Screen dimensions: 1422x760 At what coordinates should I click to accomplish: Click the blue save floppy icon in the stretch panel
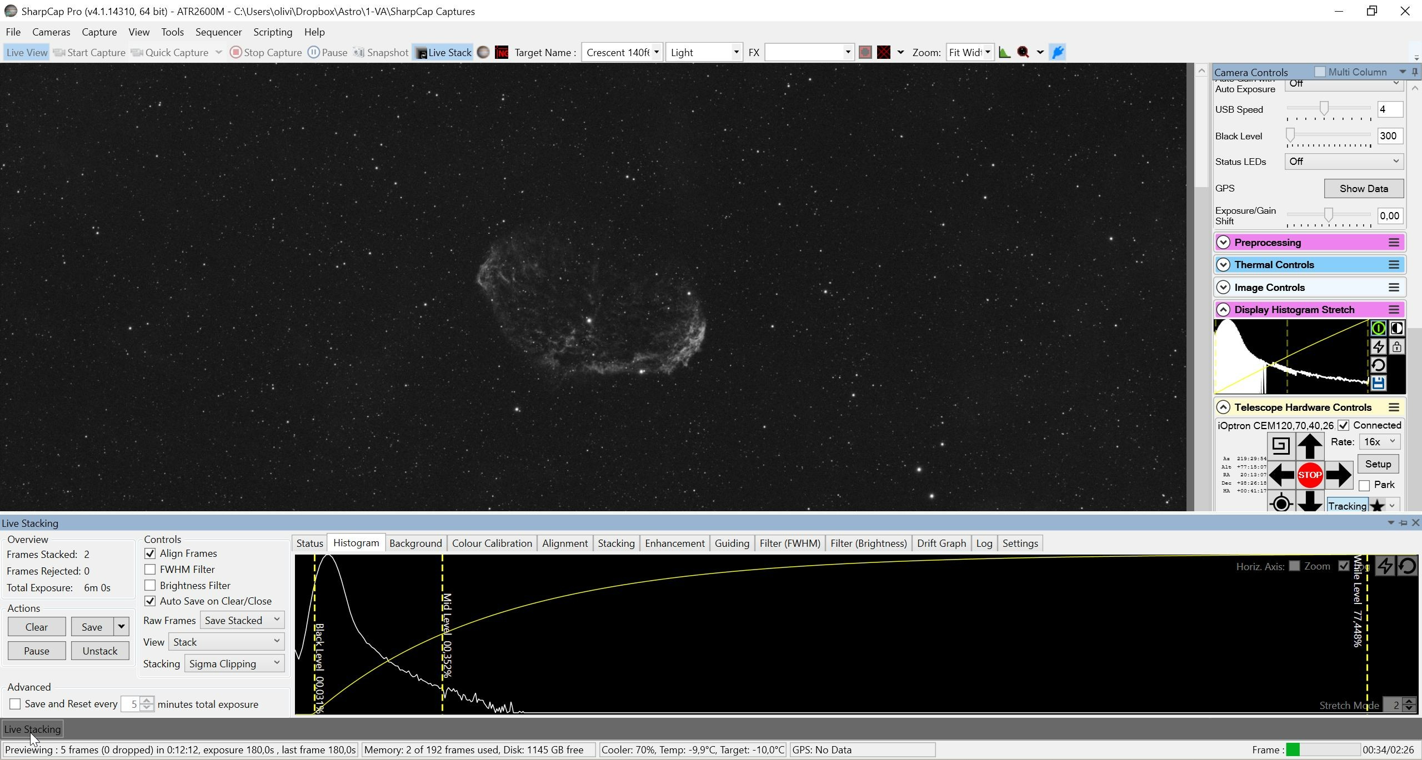click(x=1378, y=383)
